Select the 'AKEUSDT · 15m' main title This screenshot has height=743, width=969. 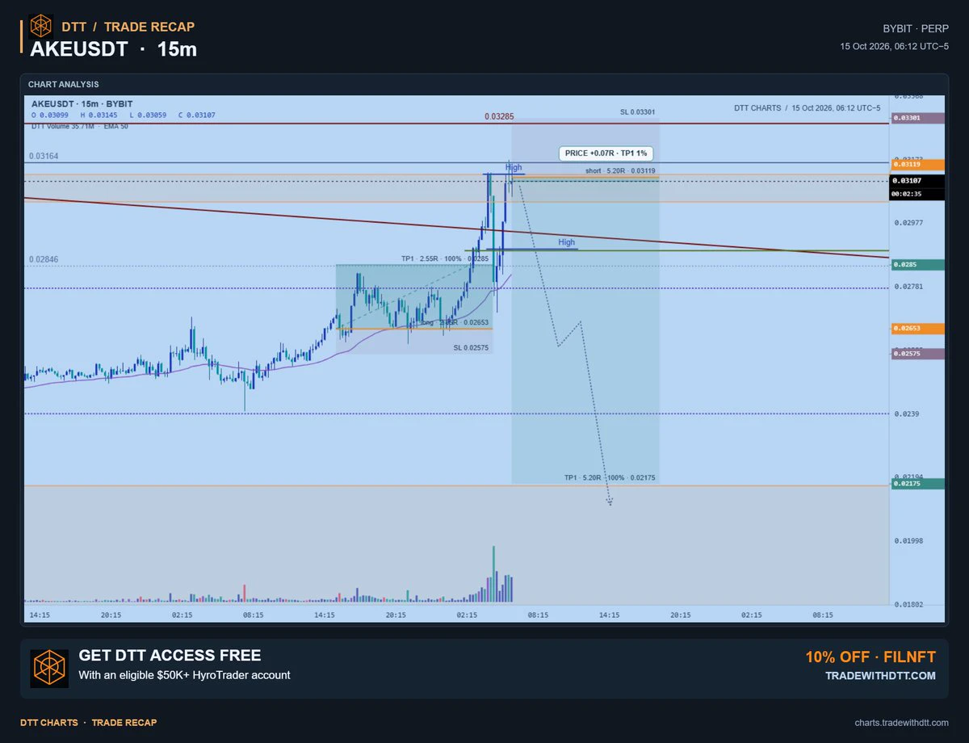pyautogui.click(x=114, y=49)
